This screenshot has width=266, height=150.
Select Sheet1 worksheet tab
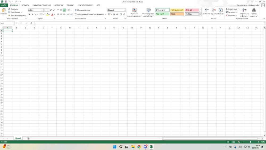(18, 139)
